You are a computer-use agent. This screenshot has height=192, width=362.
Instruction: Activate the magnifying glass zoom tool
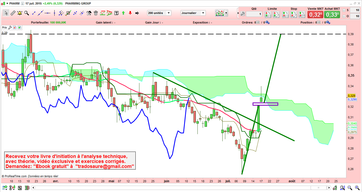(x=27, y=13)
